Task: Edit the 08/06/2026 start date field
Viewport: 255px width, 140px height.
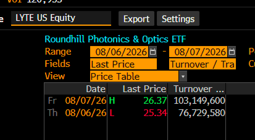Action: click(119, 52)
